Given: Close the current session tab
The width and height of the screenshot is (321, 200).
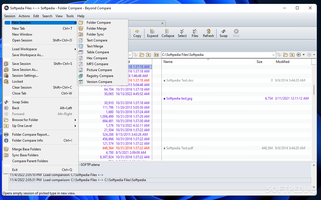Looking at the screenshot, I should [162, 23].
